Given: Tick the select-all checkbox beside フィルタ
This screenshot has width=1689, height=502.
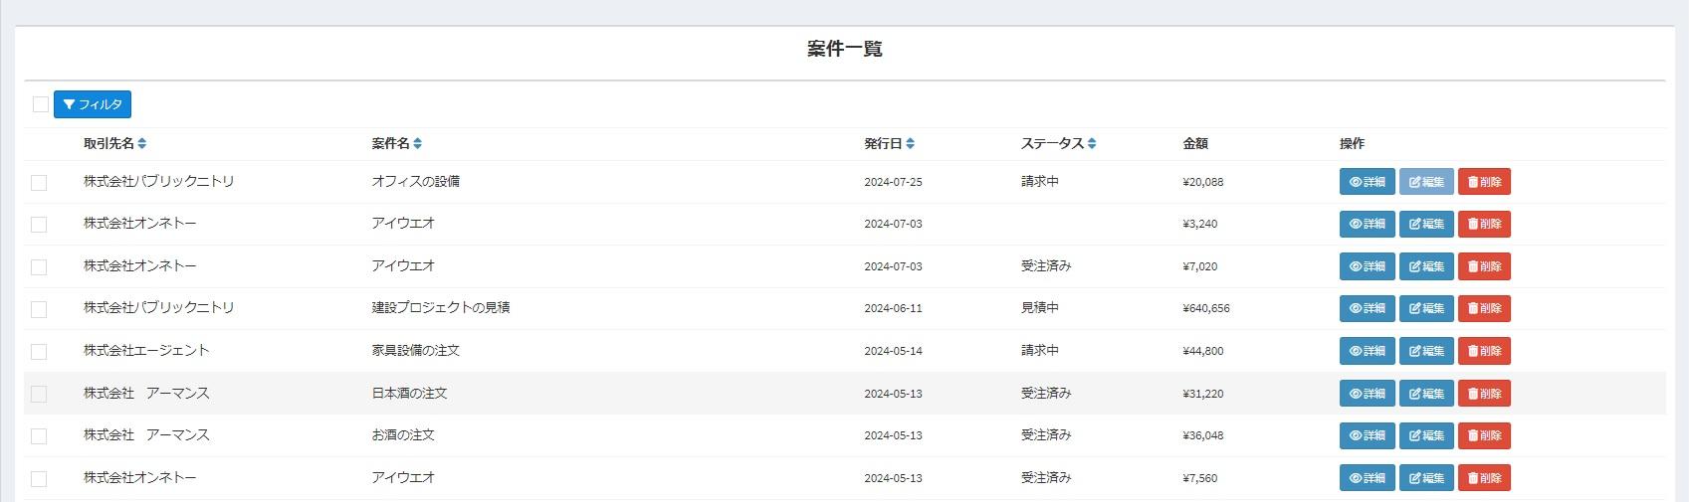Looking at the screenshot, I should click(x=41, y=104).
